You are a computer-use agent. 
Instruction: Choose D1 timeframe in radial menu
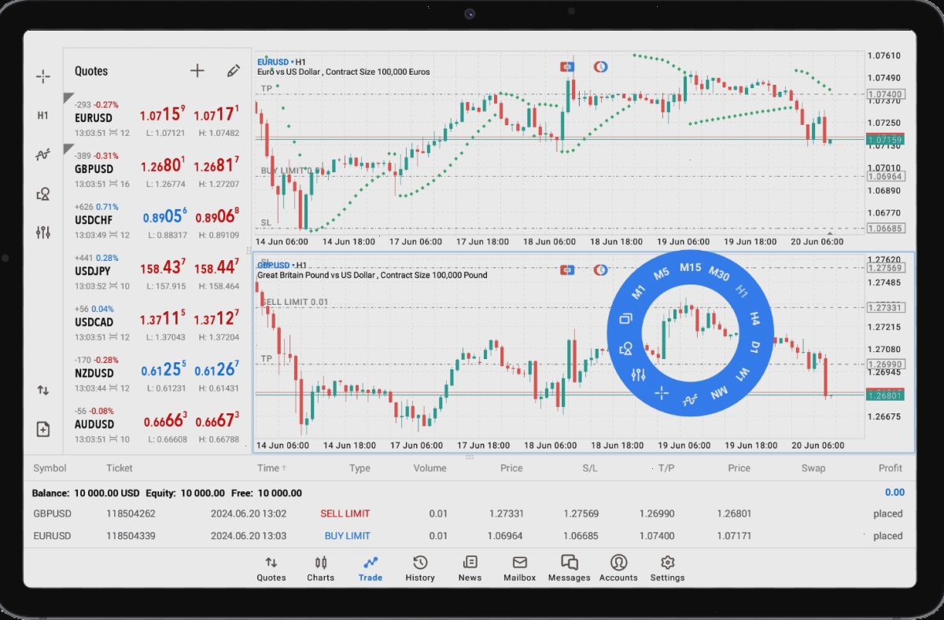pyautogui.click(x=754, y=347)
